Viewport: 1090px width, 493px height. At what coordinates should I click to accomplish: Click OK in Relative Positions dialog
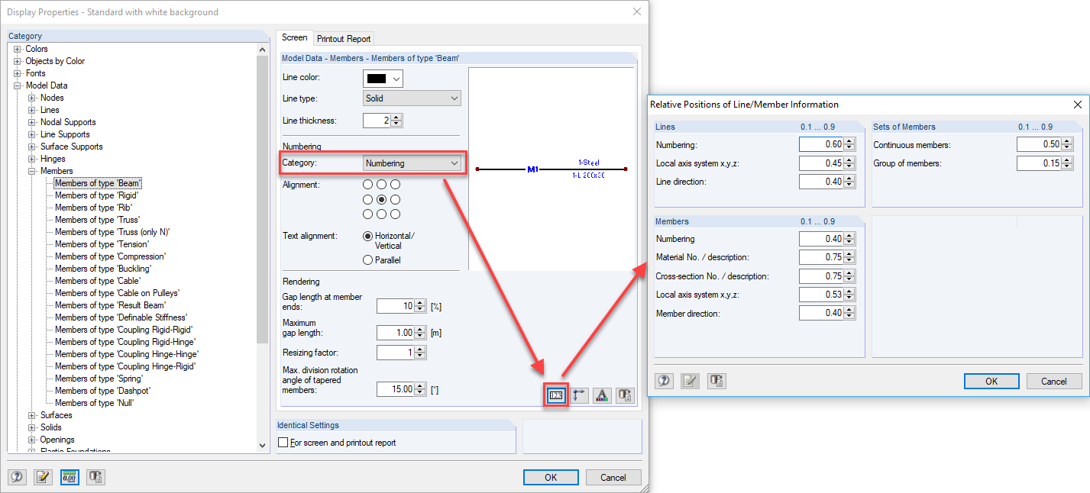click(991, 381)
